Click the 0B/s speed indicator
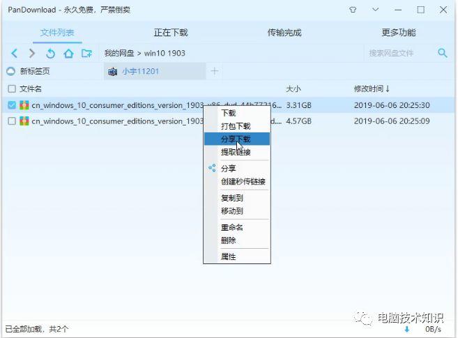This screenshot has height=338, width=458. [433, 329]
